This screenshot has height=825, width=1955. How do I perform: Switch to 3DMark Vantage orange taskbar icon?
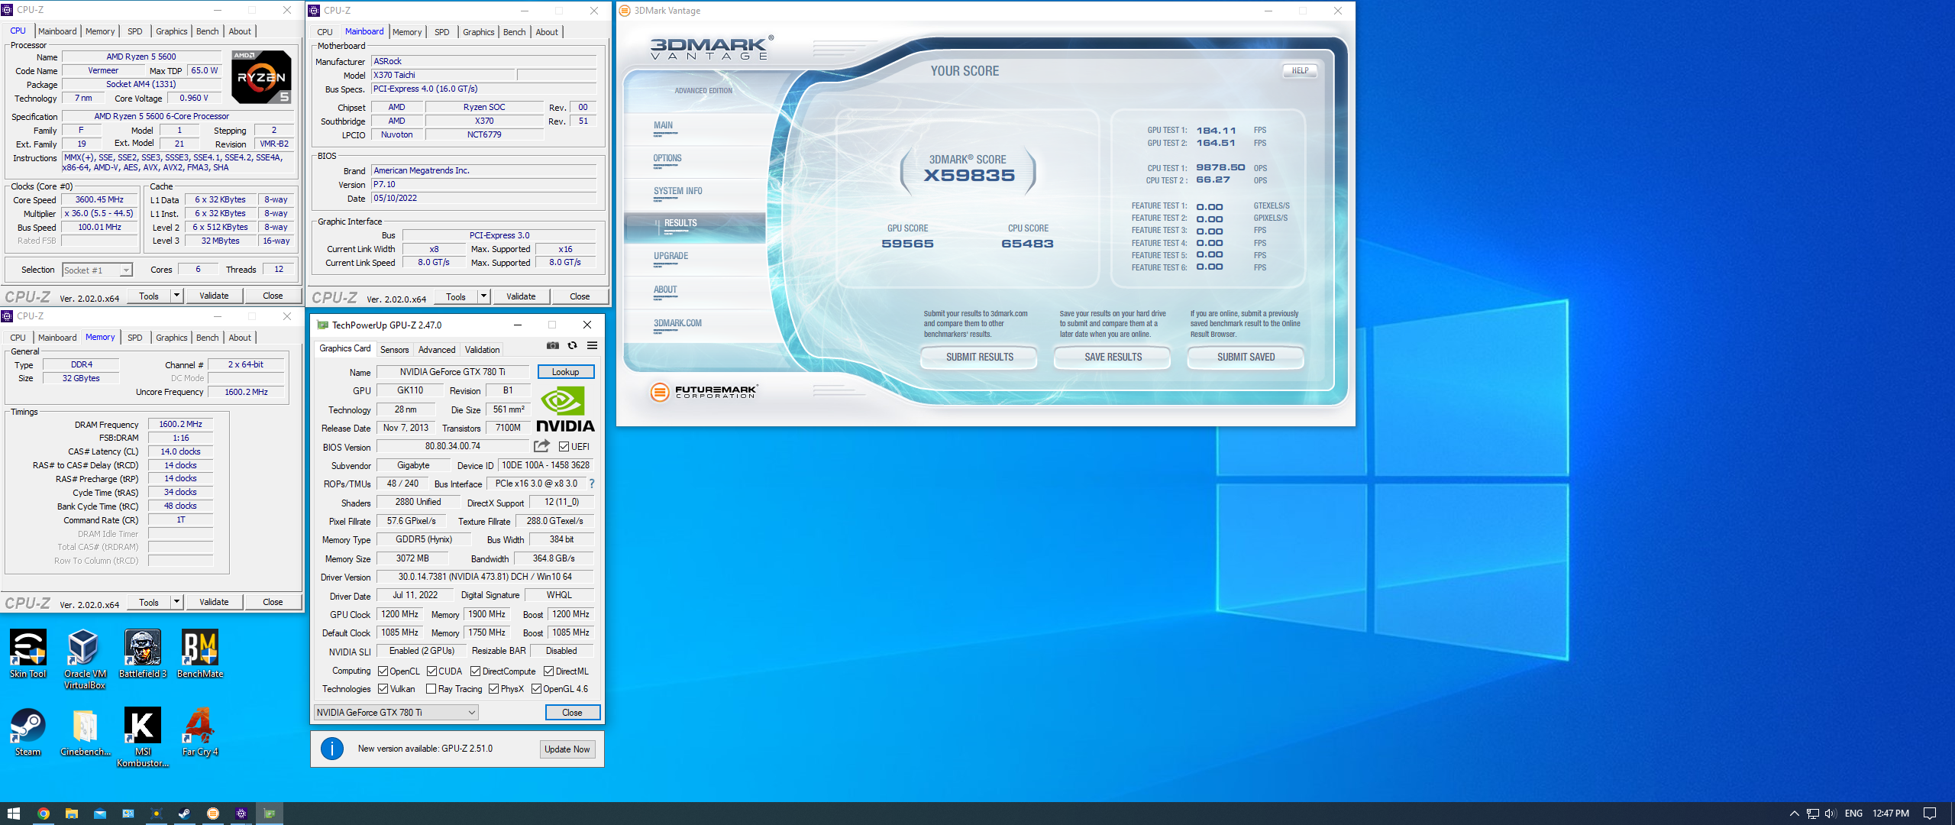[x=213, y=814]
